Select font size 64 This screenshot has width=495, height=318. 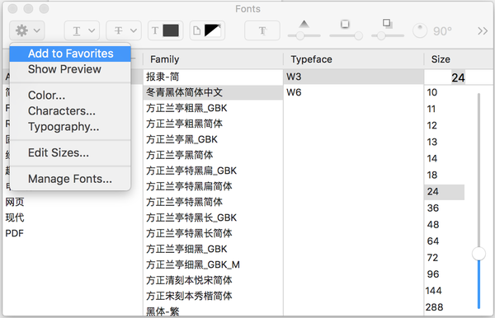tap(445, 241)
